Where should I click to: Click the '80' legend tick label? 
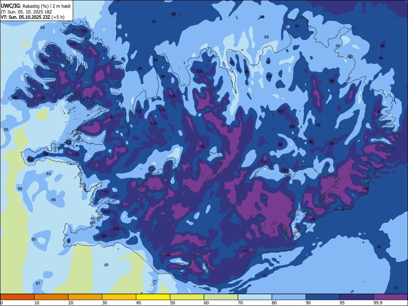tap(274, 303)
